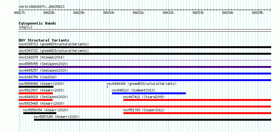
Task: Click the 86629k ruler label
Action: [79, 13]
